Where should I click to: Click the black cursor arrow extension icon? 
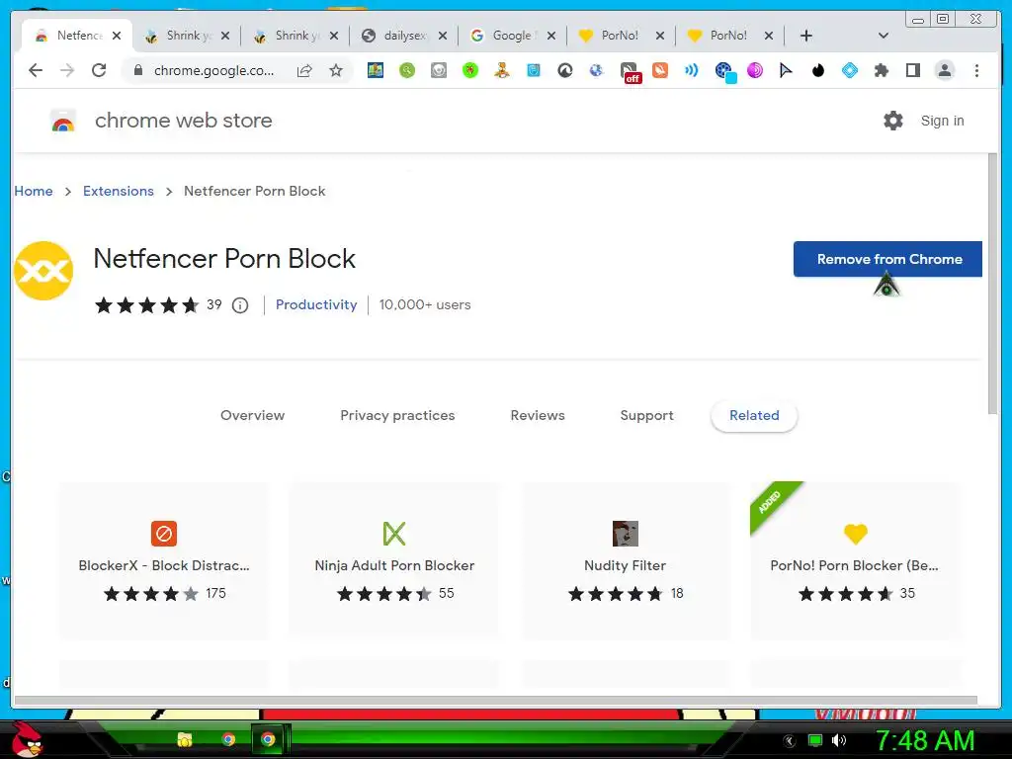click(x=786, y=70)
